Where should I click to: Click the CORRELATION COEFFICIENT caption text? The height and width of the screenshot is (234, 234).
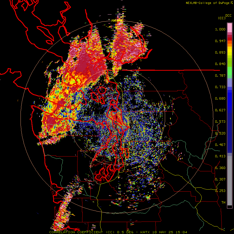click(76, 232)
